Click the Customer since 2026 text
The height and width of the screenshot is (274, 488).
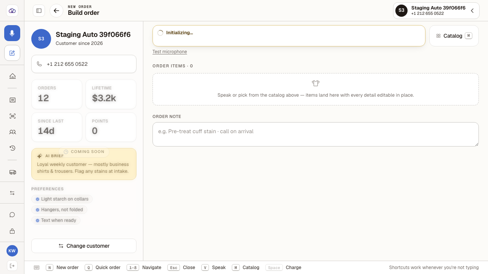(x=79, y=43)
